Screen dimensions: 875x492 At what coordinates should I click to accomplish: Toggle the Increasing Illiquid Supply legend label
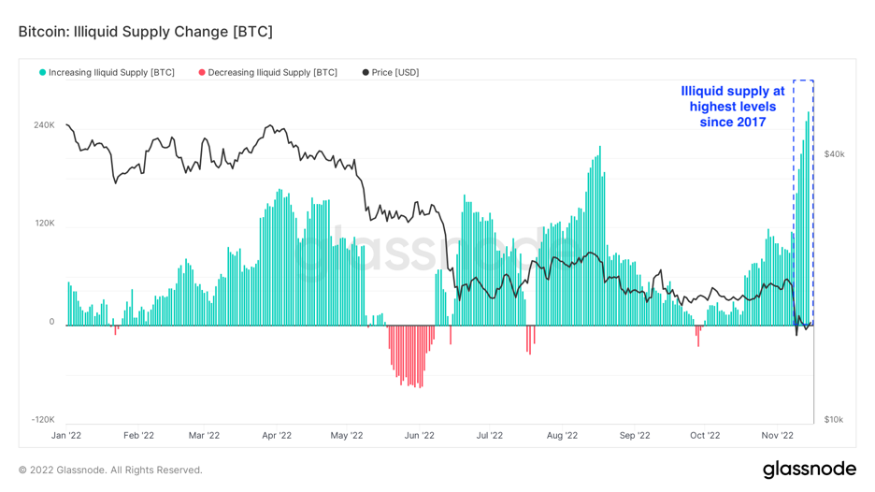[x=111, y=72]
